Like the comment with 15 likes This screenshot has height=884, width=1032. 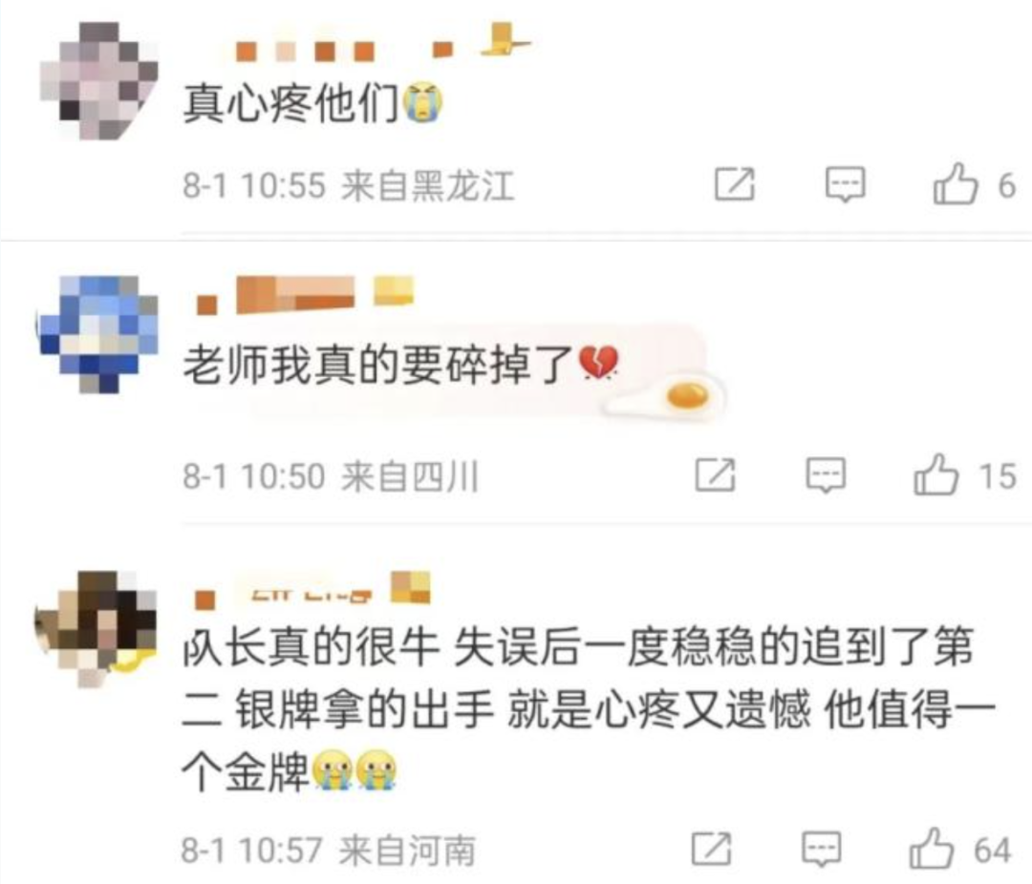pyautogui.click(x=935, y=474)
